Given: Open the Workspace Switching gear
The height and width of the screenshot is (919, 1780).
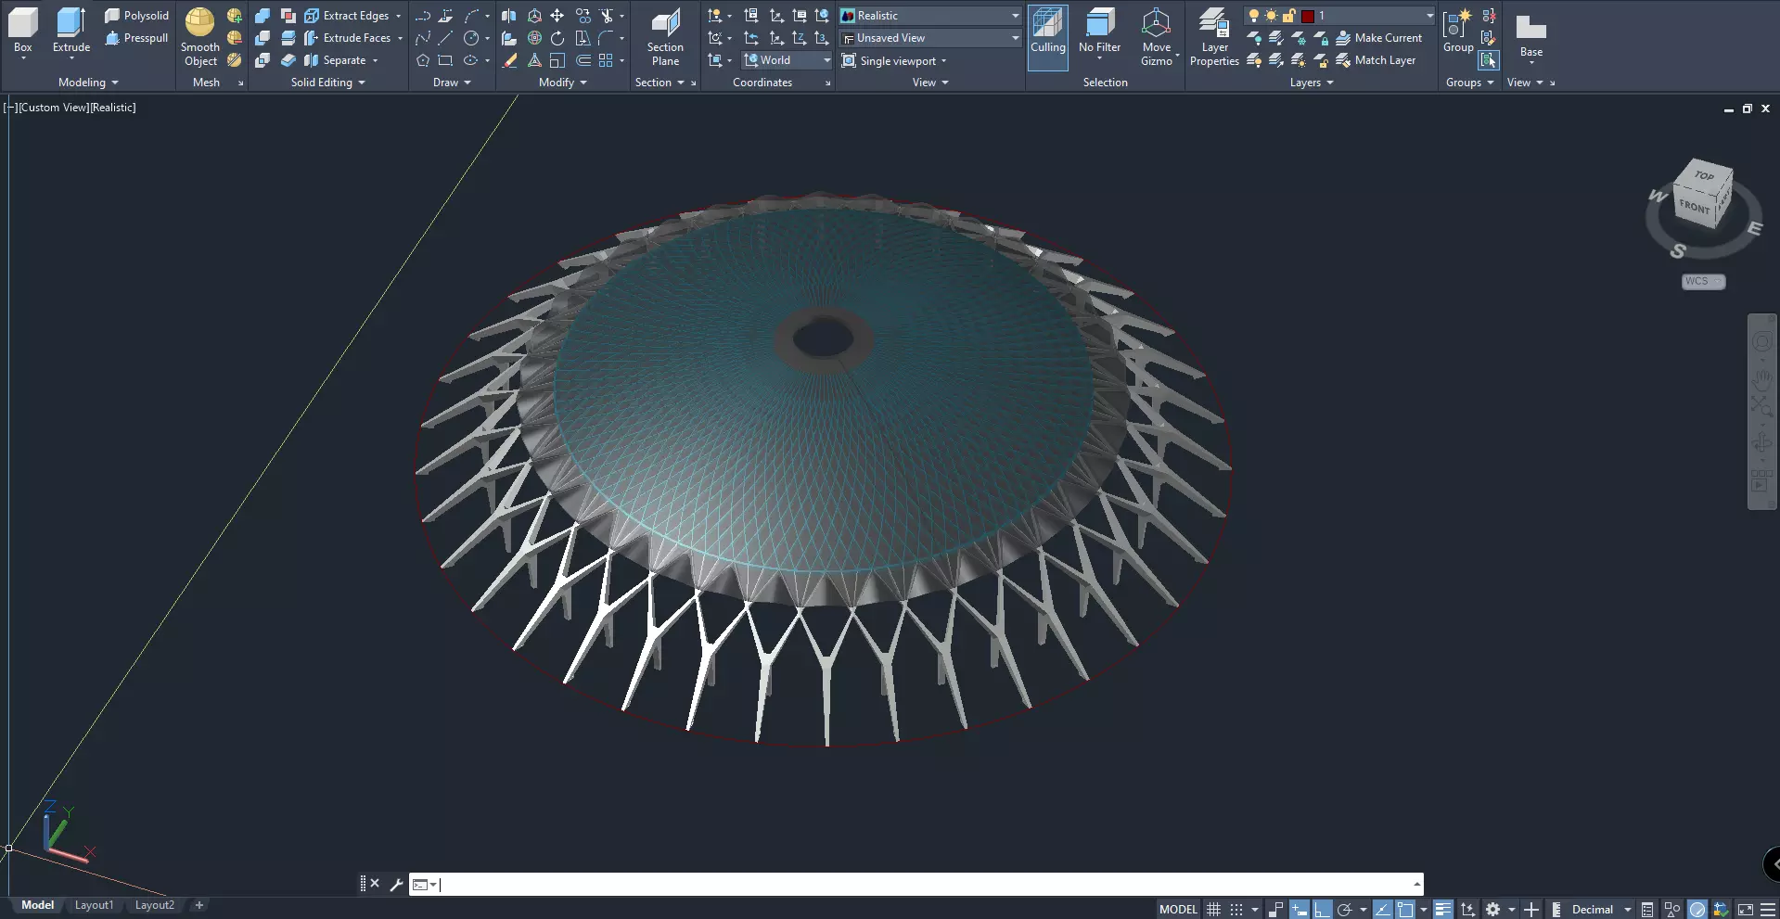Looking at the screenshot, I should 1492,910.
